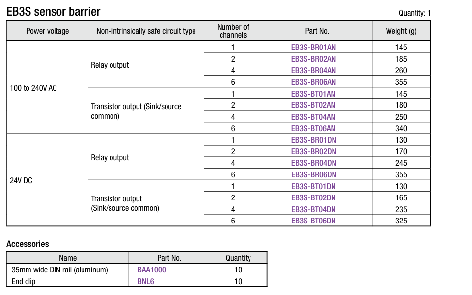Follow the EB3S-BR06DN part link
Viewport: 472px width, 295px height.
pyautogui.click(x=313, y=174)
